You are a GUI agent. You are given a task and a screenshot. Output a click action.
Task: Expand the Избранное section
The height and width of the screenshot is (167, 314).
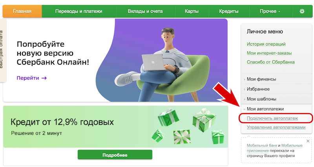pyautogui.click(x=277, y=89)
